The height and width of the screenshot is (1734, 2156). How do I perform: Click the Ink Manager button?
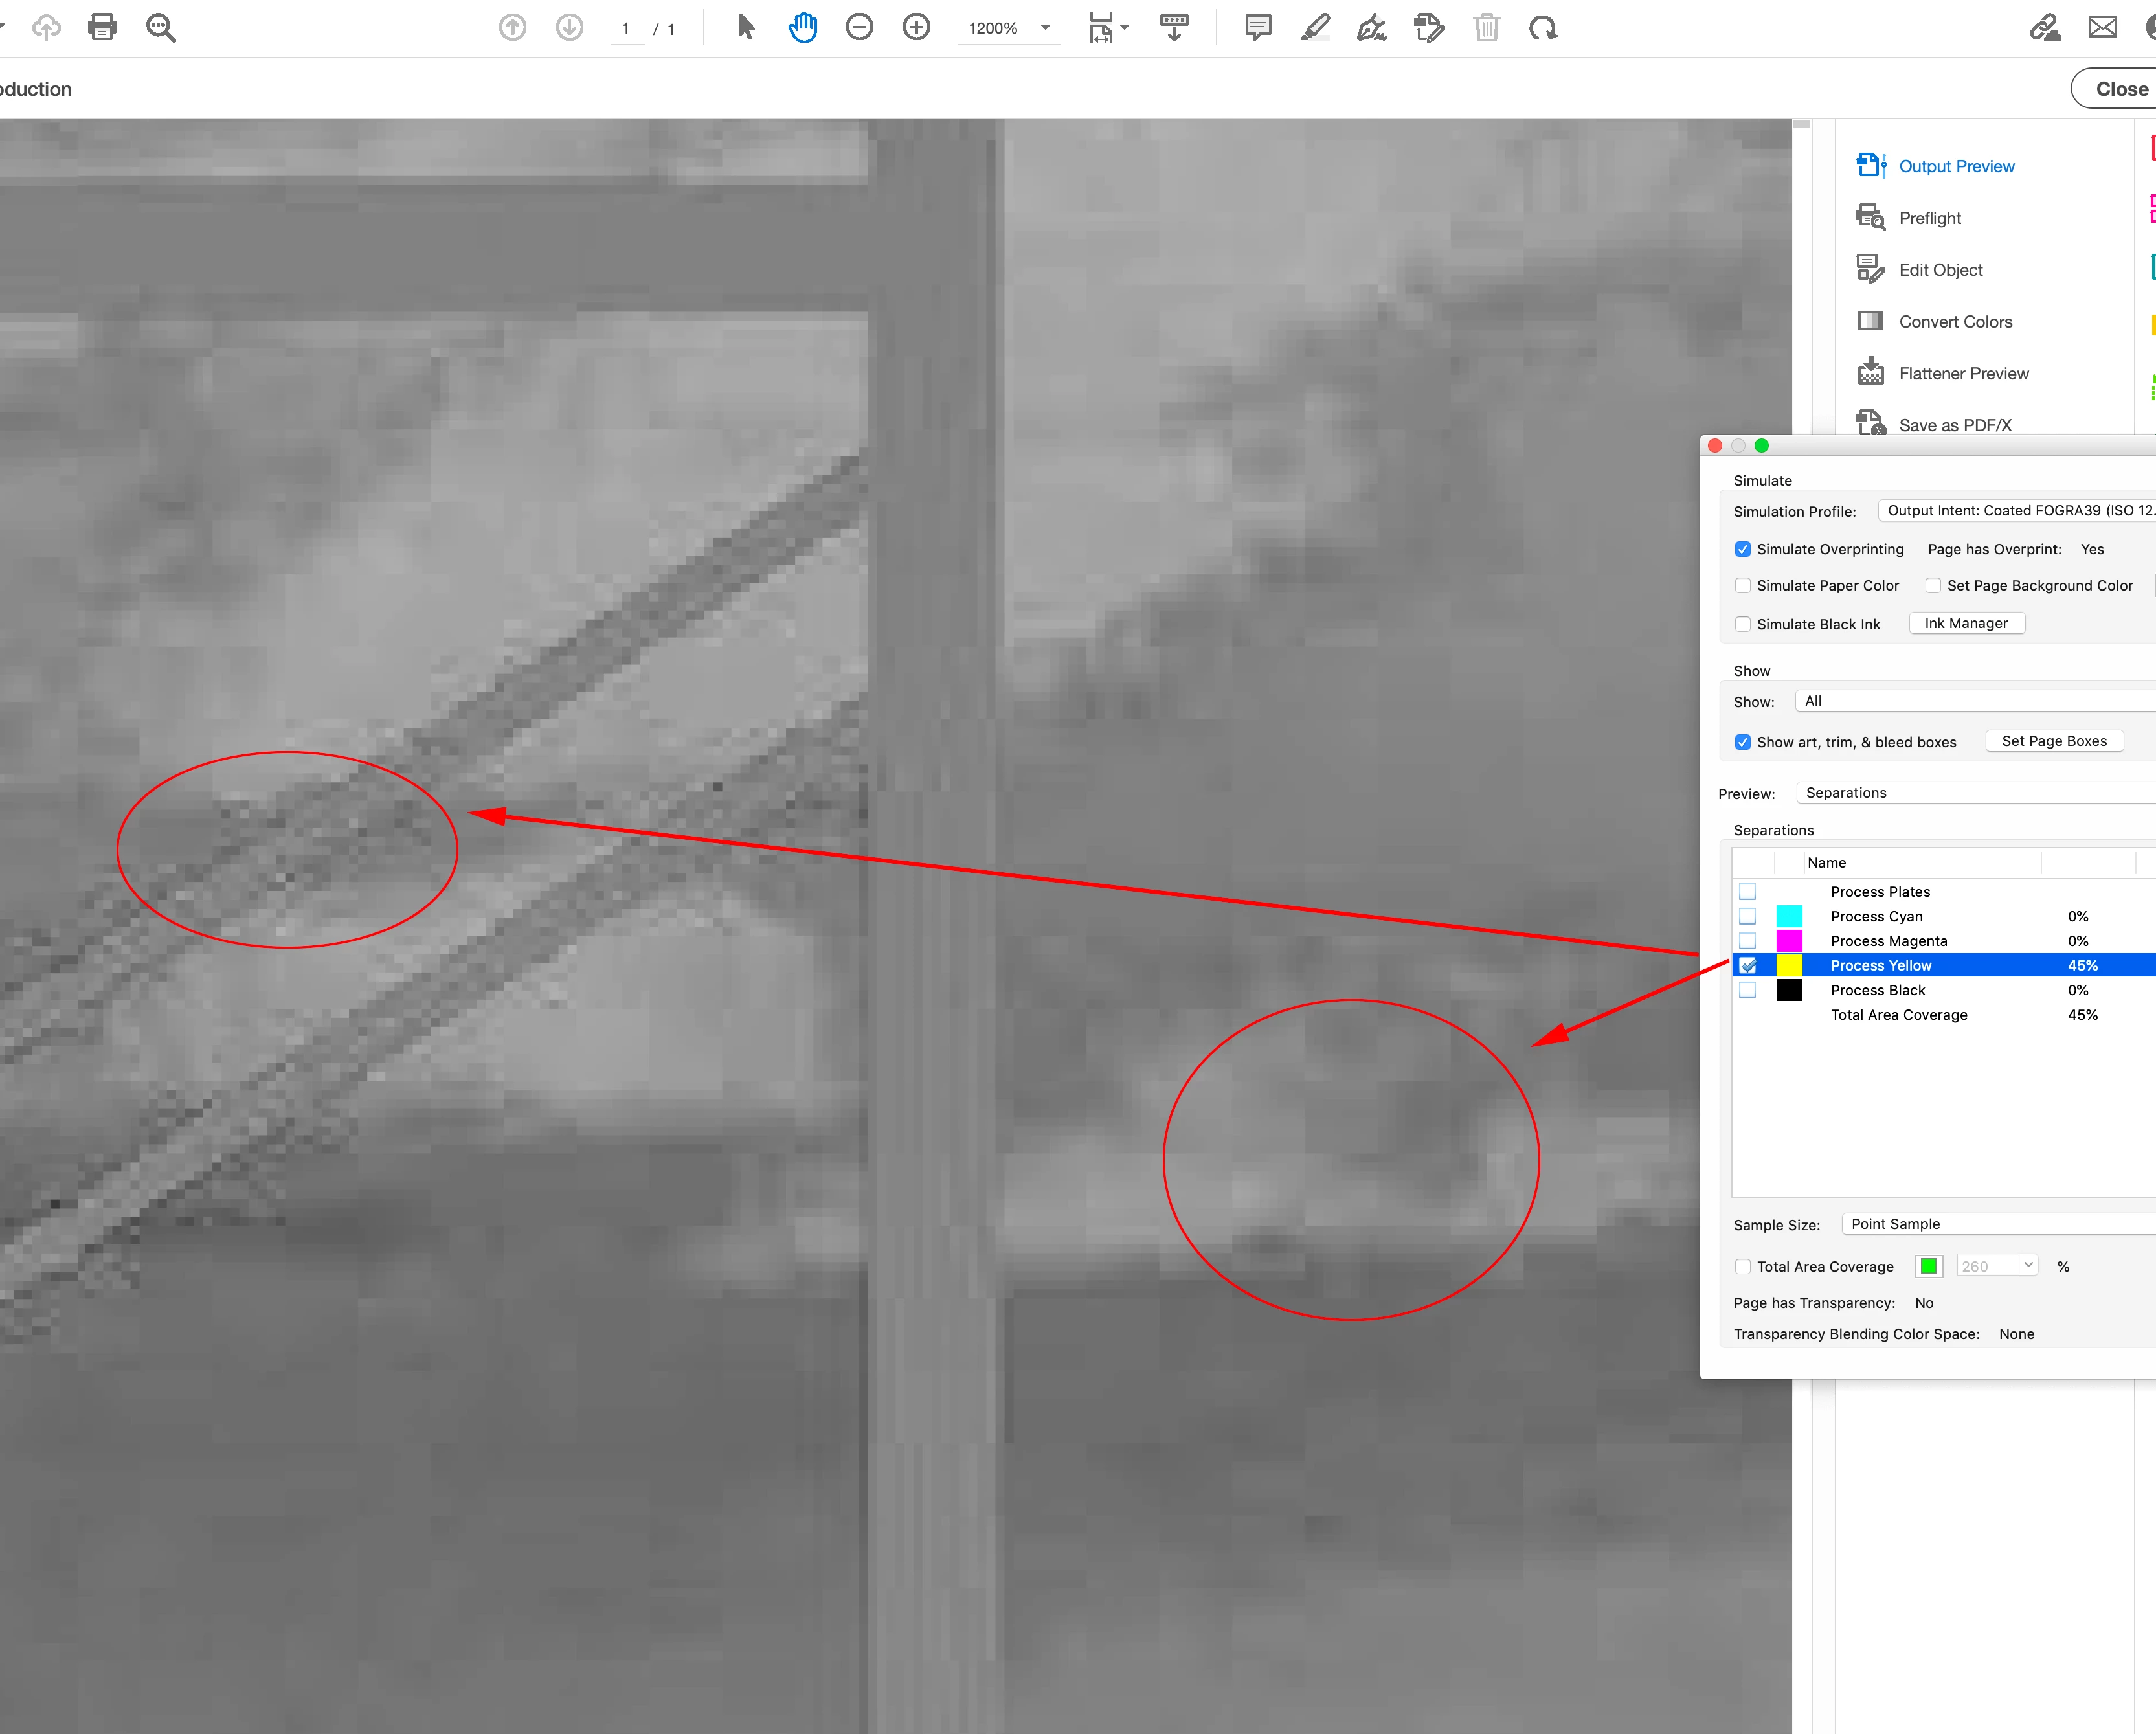1966,623
